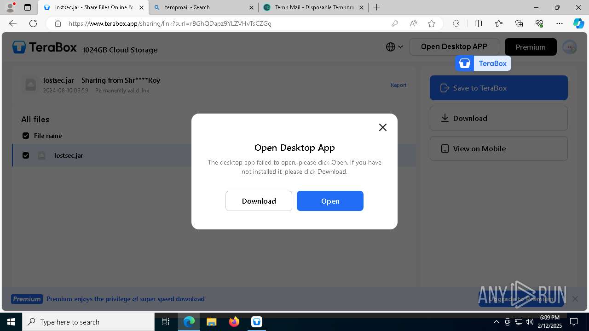Click the network icon in system tray
The height and width of the screenshot is (331, 589).
pos(518,322)
